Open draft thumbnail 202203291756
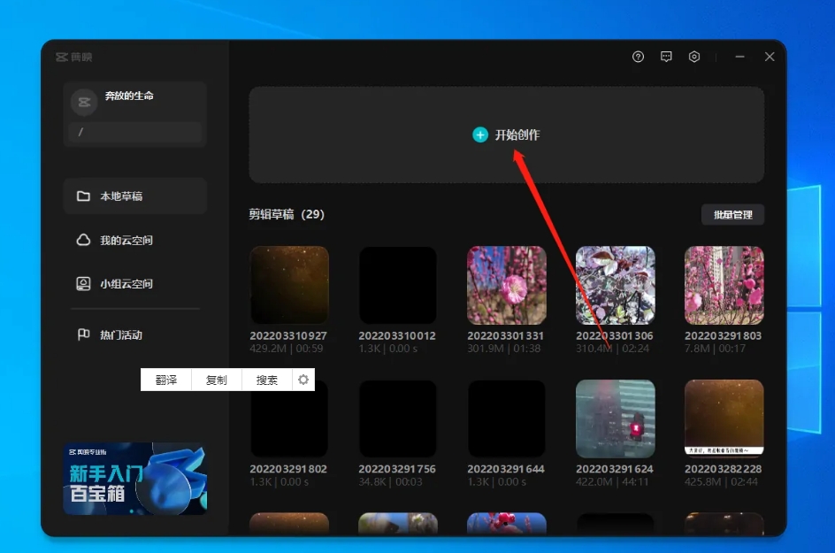Image resolution: width=835 pixels, height=553 pixels. coord(398,419)
